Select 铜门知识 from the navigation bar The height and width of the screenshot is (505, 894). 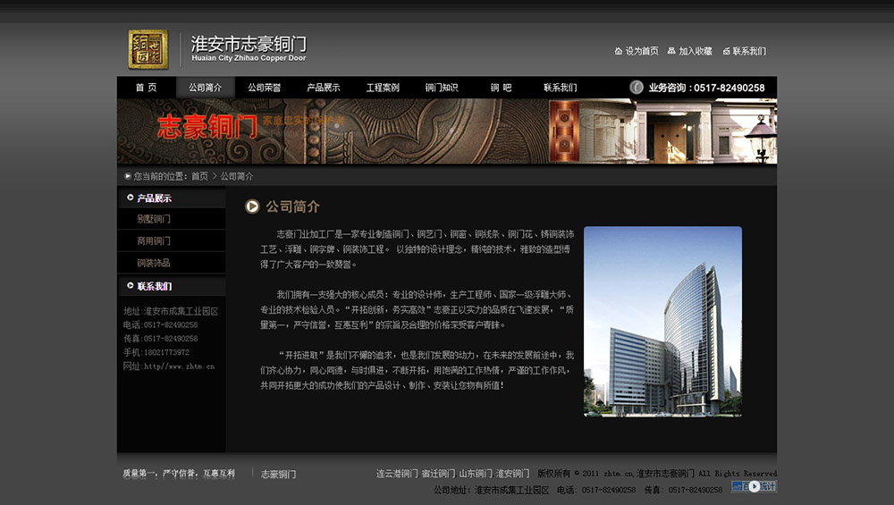pyautogui.click(x=442, y=88)
